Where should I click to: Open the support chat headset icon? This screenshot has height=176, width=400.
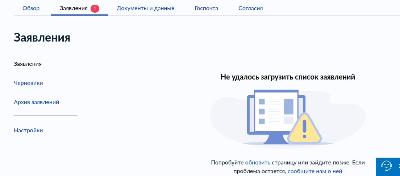pyautogui.click(x=387, y=167)
